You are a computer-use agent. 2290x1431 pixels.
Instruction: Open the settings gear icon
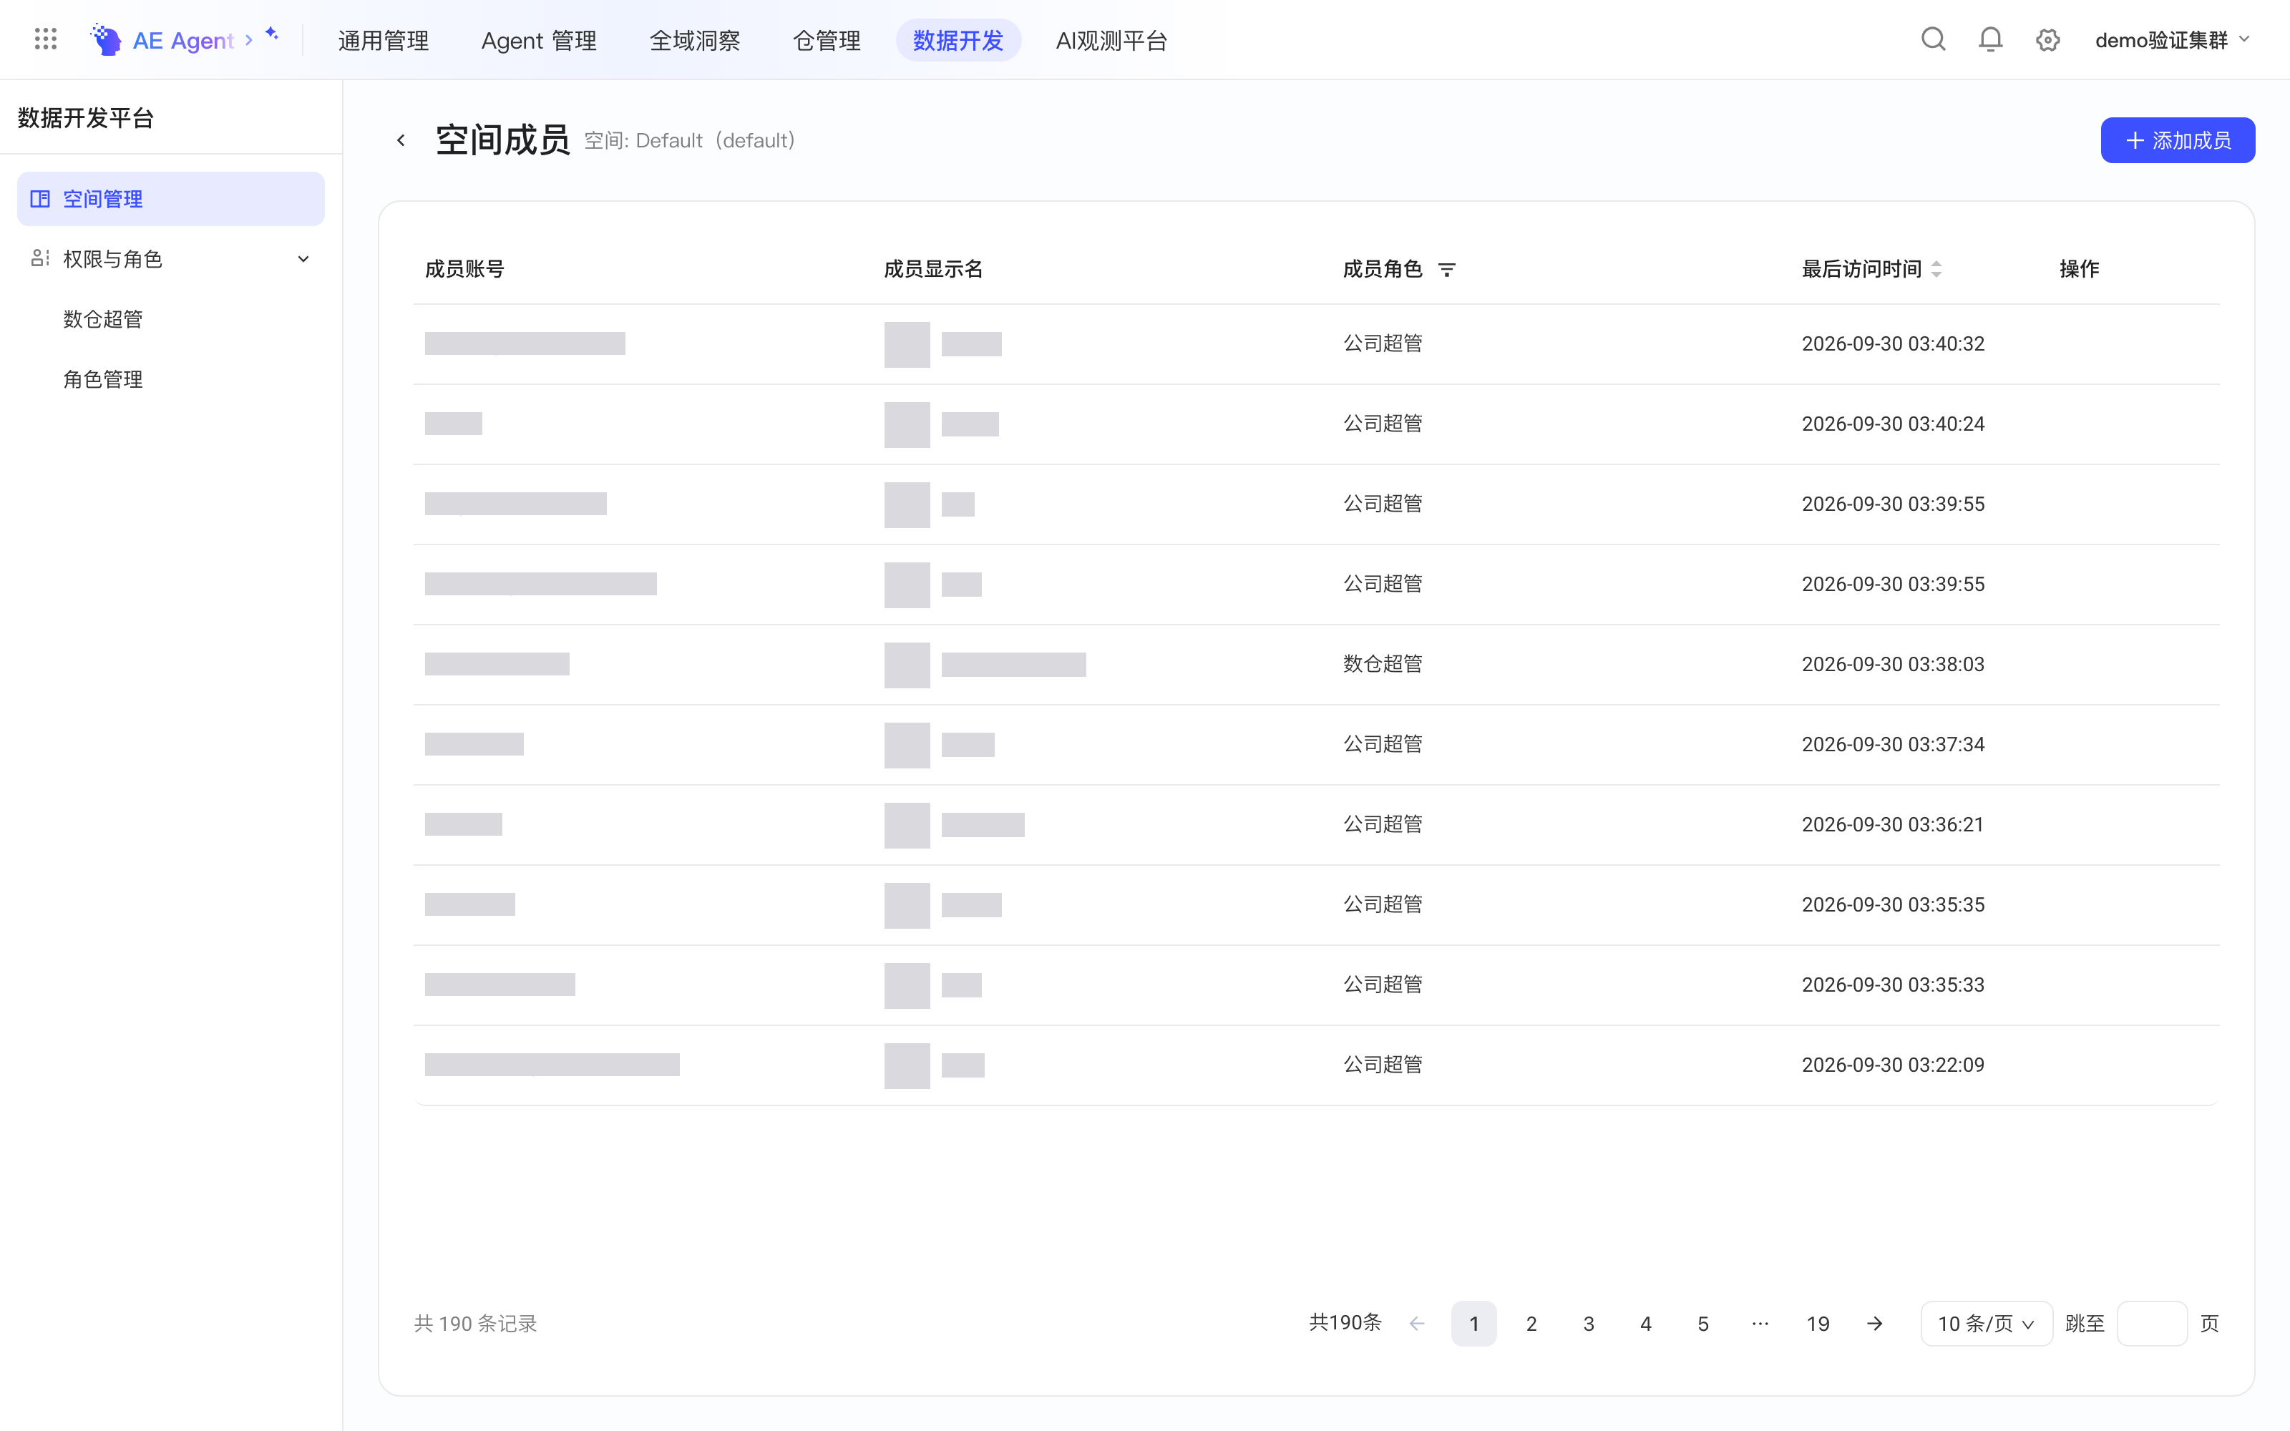pos(2047,40)
